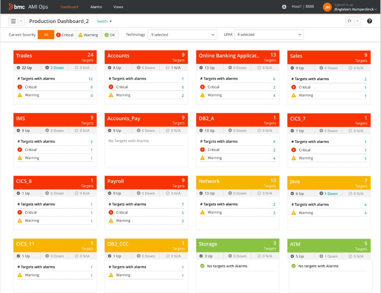Image resolution: width=381 pixels, height=293 pixels.
Task: Open the Storage card header
Action: [238, 246]
